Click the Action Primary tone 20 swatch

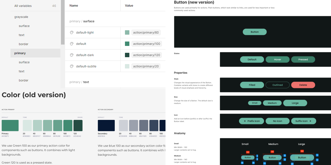pos(27,125)
